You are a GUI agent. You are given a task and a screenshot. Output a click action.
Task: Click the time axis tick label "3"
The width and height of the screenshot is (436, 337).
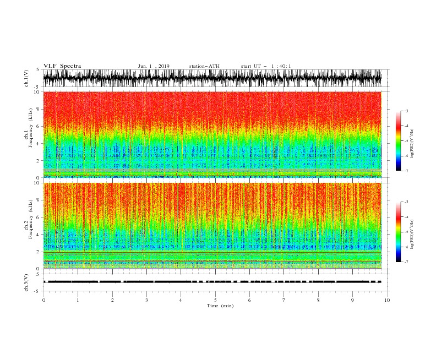(x=146, y=300)
